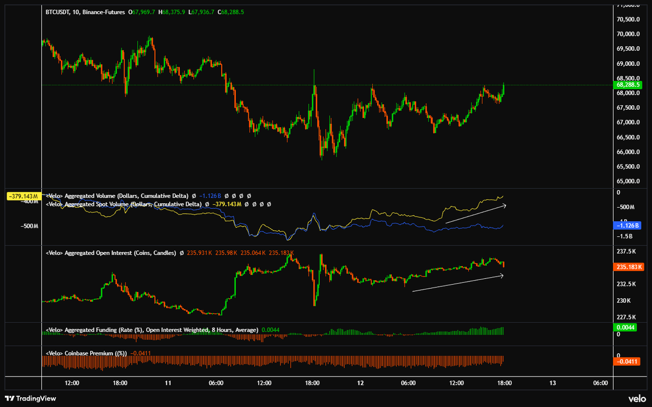Click the -0.0411 Coinbase Premium legend value
652x407 pixels.
coord(141,353)
